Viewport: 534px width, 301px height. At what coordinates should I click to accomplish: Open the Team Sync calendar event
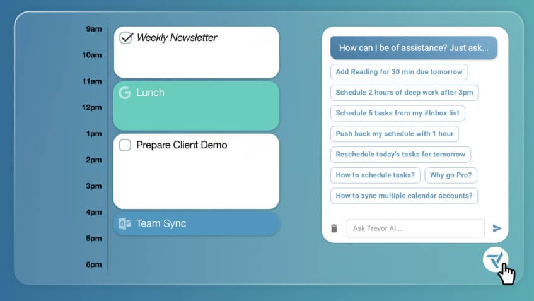(x=196, y=223)
